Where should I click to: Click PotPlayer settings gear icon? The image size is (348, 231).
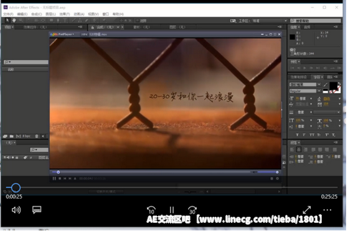coord(277,178)
